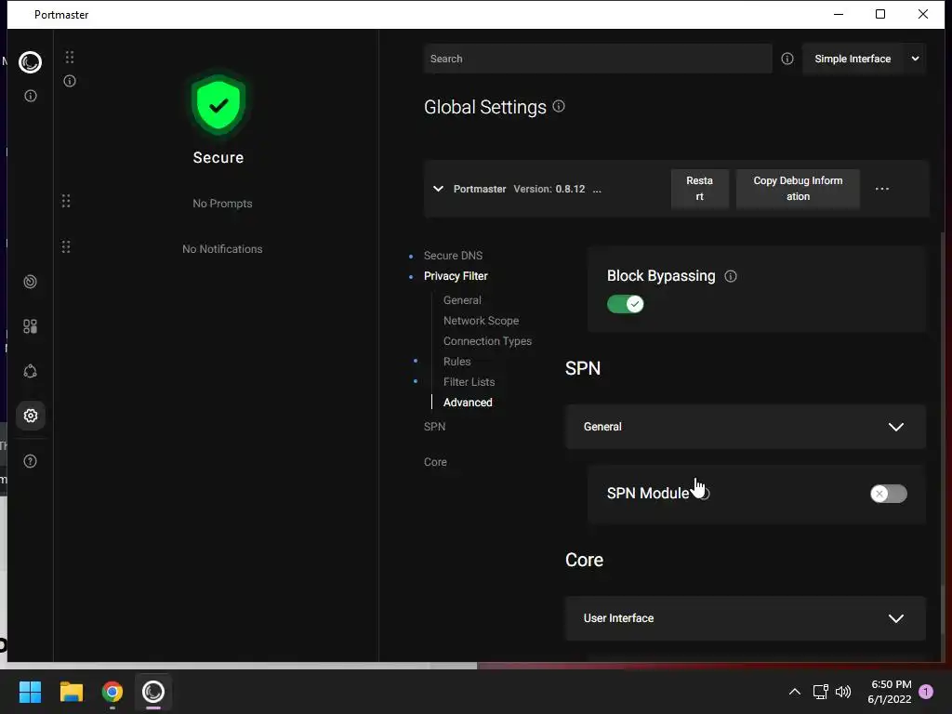
Task: Click the info icon next to Global Settings
Action: [x=559, y=106]
